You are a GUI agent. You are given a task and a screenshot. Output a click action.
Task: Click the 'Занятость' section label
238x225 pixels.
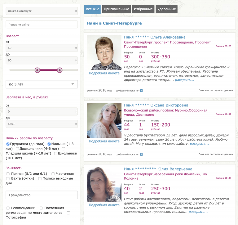(x=14, y=168)
